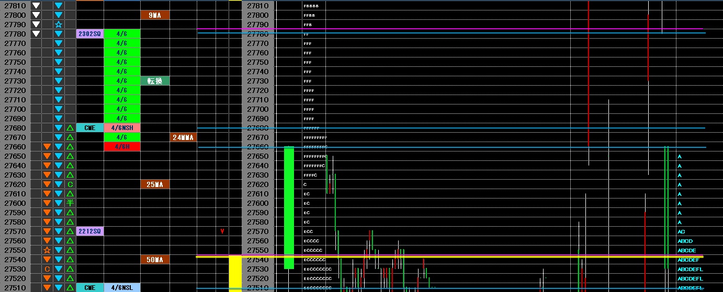Click the blue star icon at 27790
723x292 pixels.
[59, 25]
